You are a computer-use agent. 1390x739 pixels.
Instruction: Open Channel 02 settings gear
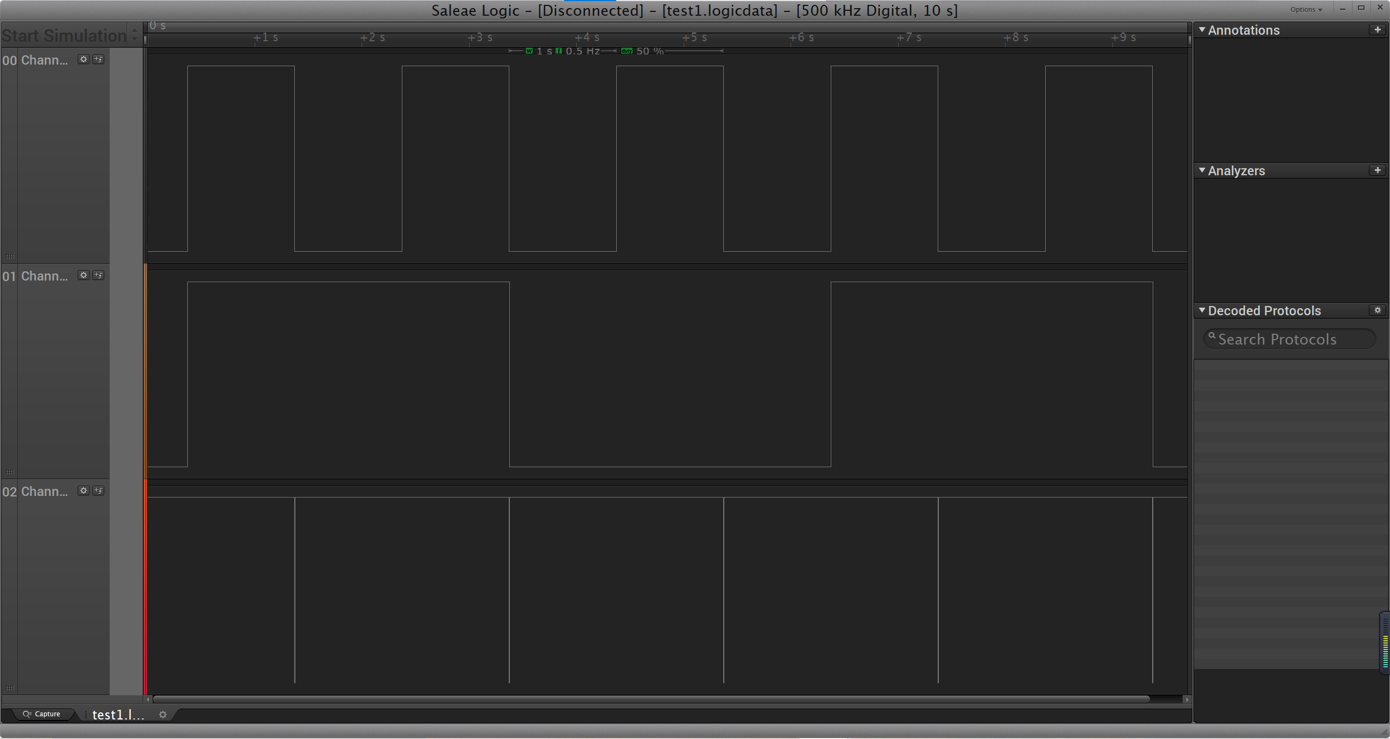pos(83,490)
